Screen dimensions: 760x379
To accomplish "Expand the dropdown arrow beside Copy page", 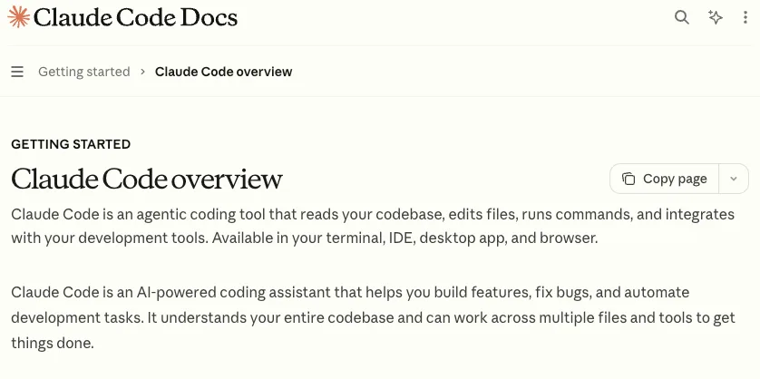I will click(x=734, y=179).
